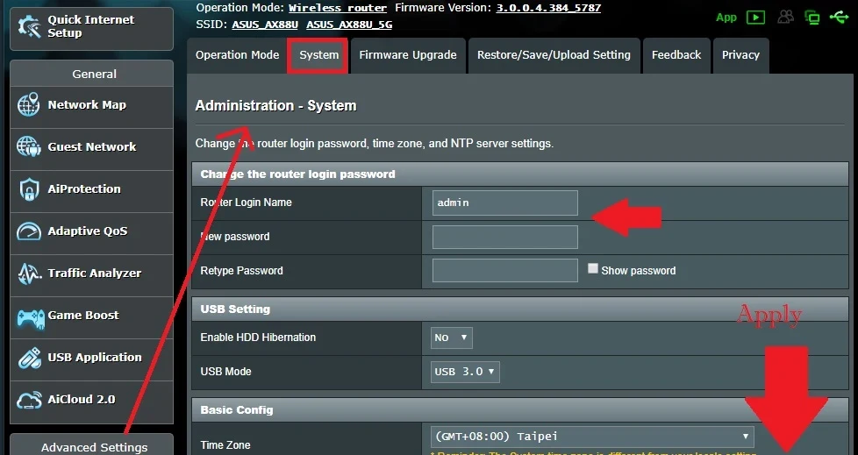Open the Time Zone dropdown

tap(592, 436)
